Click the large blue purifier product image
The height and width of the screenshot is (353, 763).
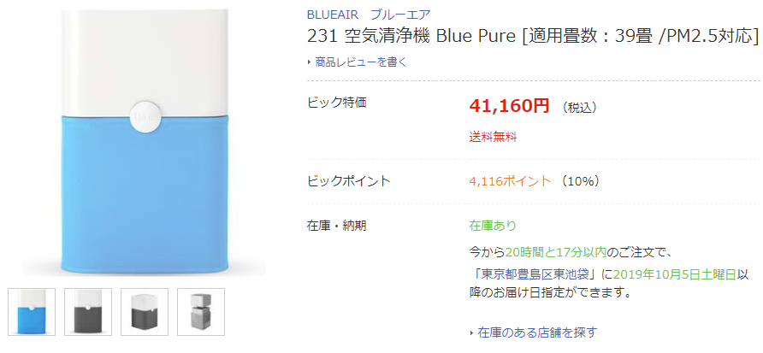[x=145, y=143]
